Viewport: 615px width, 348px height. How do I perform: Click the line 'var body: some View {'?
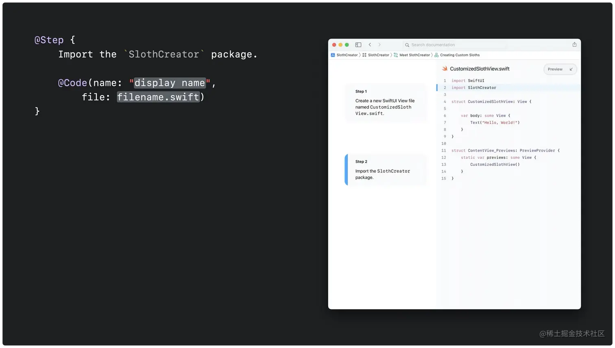pos(485,115)
